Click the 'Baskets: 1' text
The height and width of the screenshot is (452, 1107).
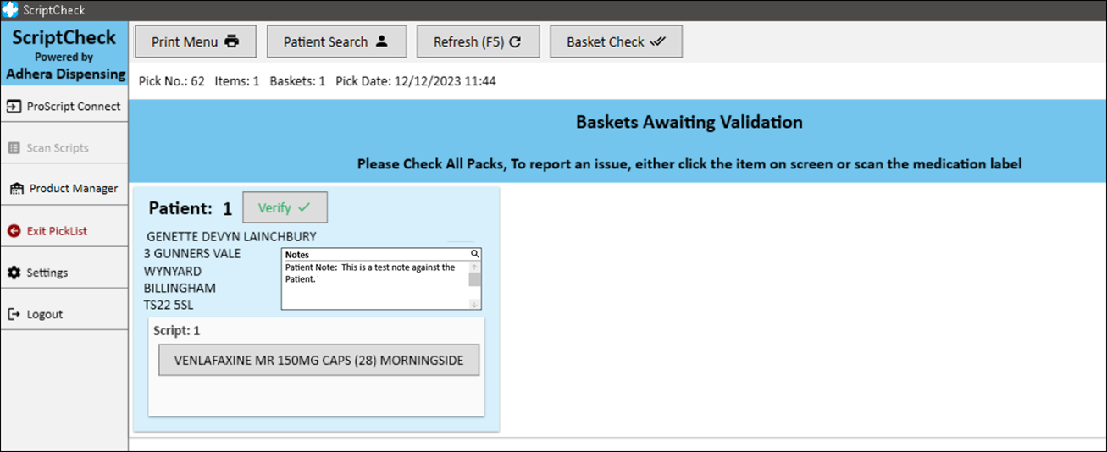(x=298, y=82)
